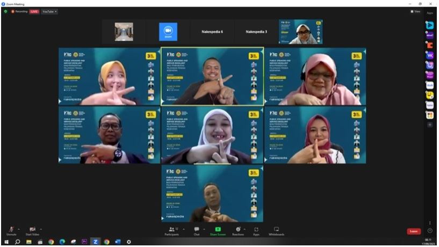Toggle Start Video camera button

[x=32, y=229]
